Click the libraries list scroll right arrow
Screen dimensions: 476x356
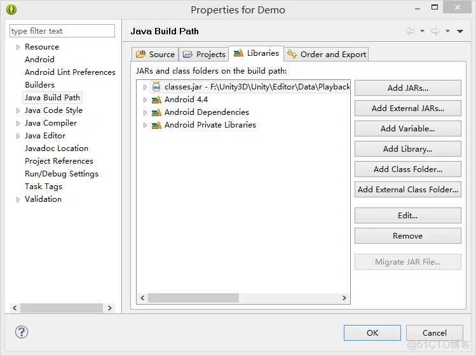pyautogui.click(x=344, y=298)
